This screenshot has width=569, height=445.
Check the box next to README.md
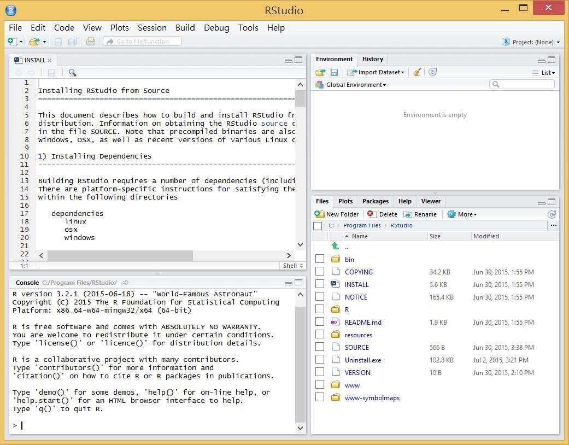[x=320, y=321]
